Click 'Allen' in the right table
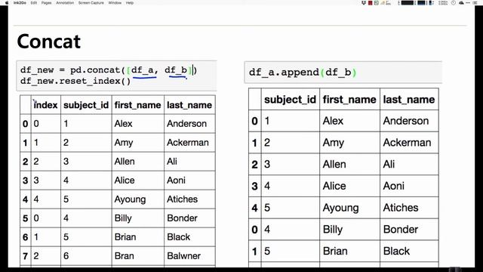 (334, 165)
